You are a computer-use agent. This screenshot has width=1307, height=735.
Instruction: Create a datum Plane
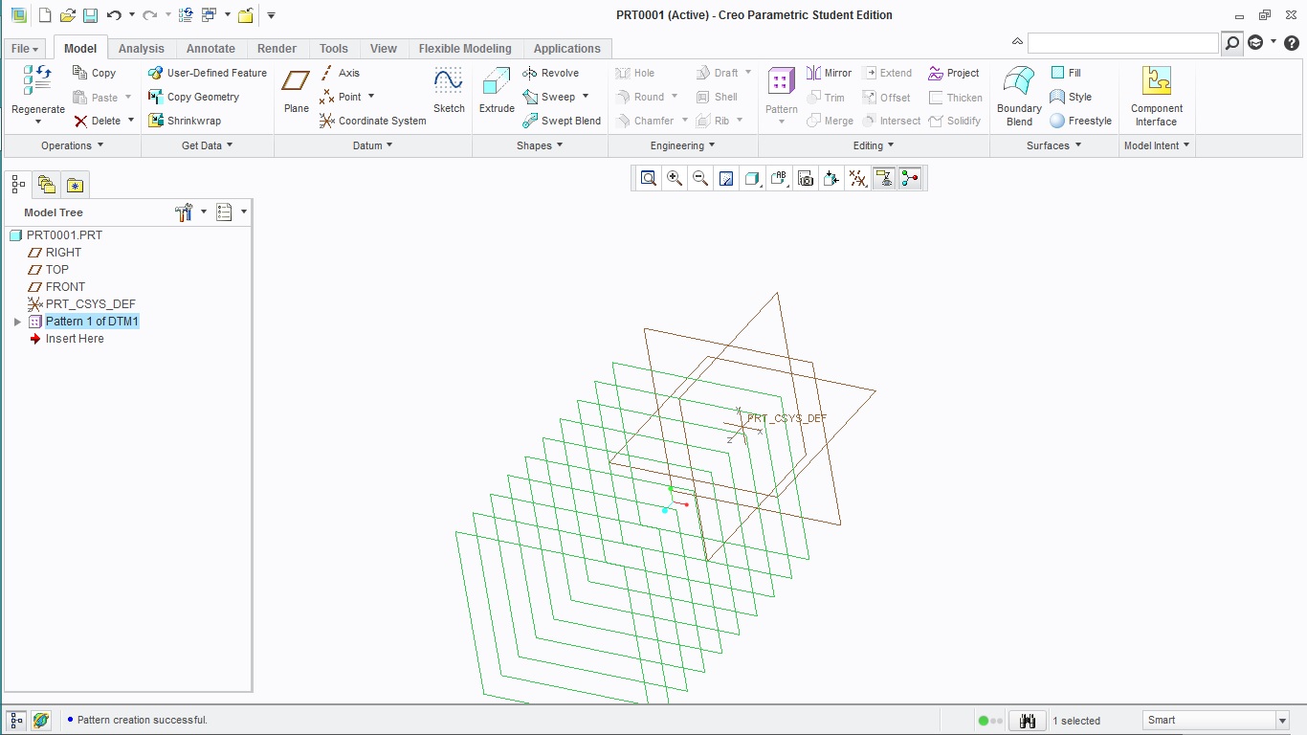297,91
